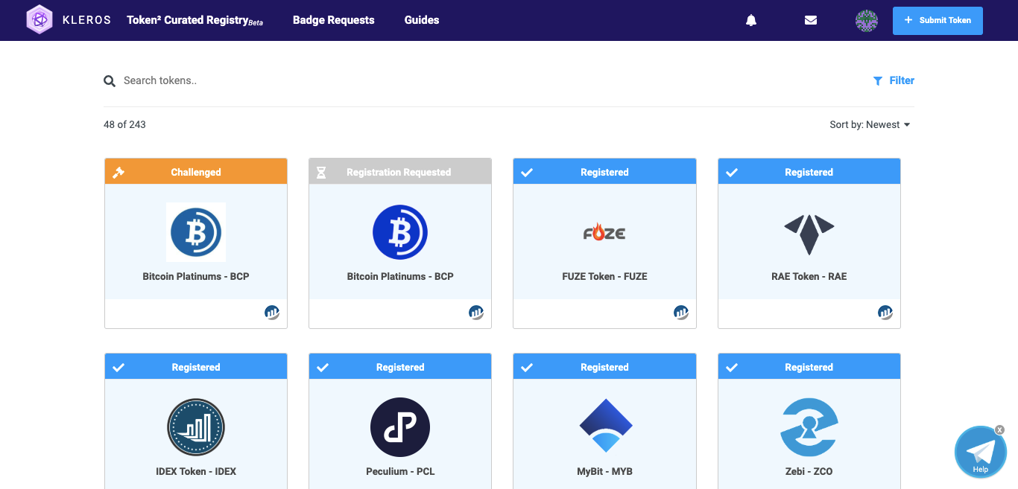The image size is (1018, 489).
Task: Click the Kleros logo icon
Action: (x=39, y=20)
